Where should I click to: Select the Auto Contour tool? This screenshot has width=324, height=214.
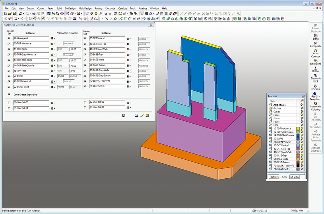[x=316, y=53]
